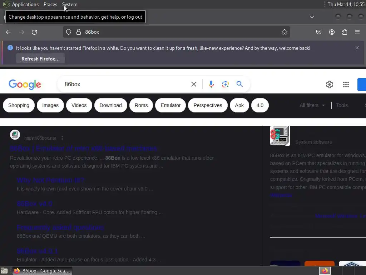366x275 pixels.
Task: Click the Google logo
Action: tap(25, 85)
